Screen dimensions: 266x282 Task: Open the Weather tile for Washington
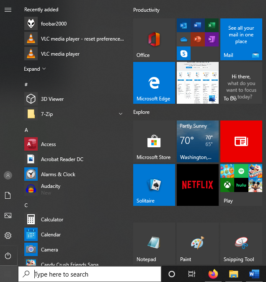(197, 141)
